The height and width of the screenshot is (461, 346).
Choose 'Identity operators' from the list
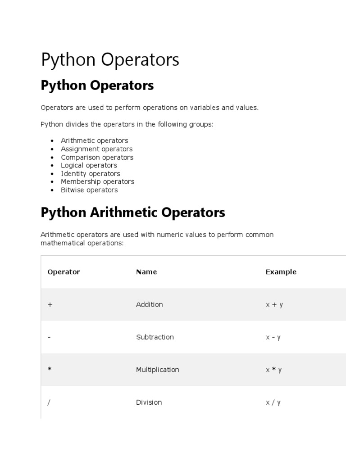click(91, 173)
